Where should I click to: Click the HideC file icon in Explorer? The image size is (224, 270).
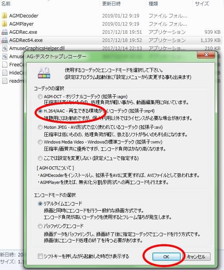coord(5,73)
